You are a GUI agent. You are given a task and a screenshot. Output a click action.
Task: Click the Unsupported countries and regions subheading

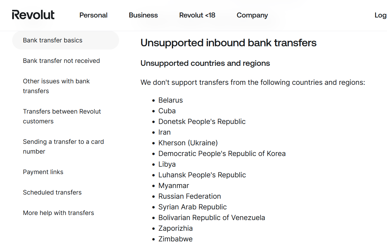click(205, 63)
